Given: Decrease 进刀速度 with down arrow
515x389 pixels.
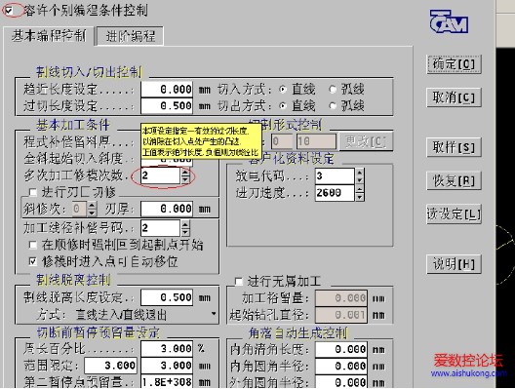Looking at the screenshot, I should pos(360,197).
